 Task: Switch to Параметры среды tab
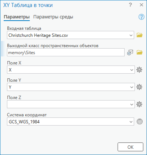pos(53,17)
